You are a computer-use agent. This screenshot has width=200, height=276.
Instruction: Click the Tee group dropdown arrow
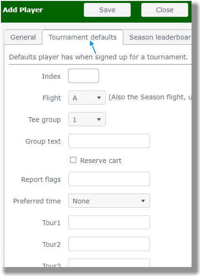pyautogui.click(x=99, y=120)
